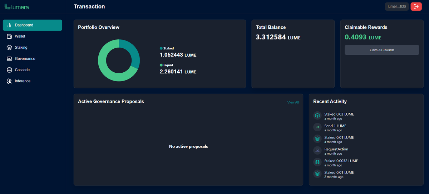429x194 pixels.
Task: Click the 2 months ago timestamp
Action: tap(334, 177)
